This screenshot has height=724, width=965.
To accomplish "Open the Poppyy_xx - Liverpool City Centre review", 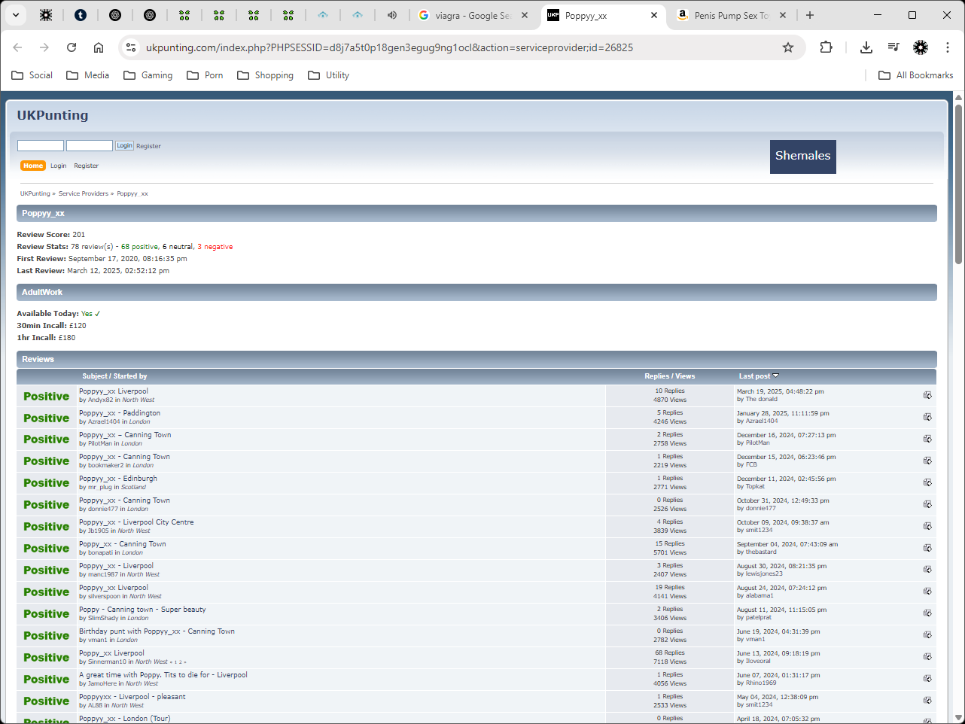I will pyautogui.click(x=136, y=522).
